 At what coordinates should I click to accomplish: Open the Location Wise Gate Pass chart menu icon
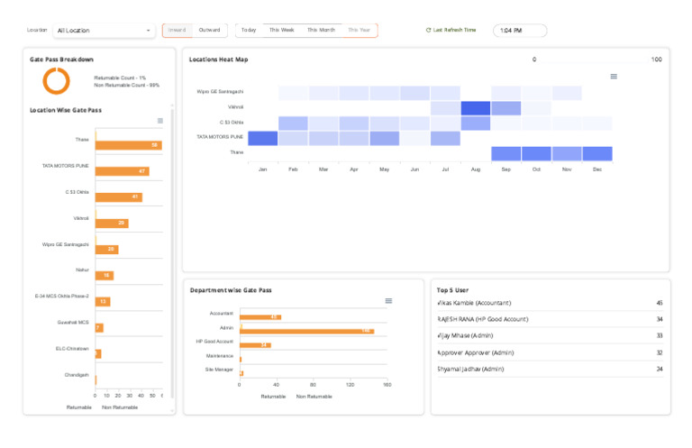pos(160,121)
